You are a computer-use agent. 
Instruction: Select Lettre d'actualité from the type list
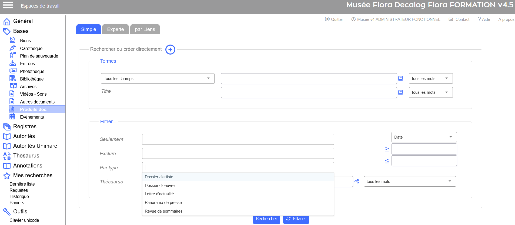click(238, 194)
